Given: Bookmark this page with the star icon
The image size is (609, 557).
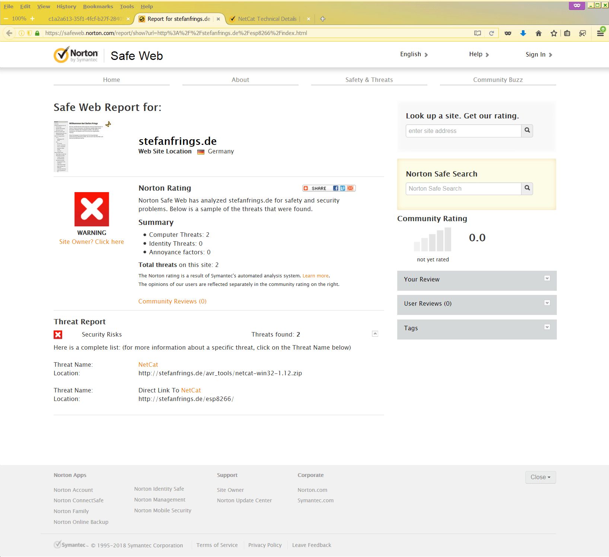Looking at the screenshot, I should [x=554, y=33].
